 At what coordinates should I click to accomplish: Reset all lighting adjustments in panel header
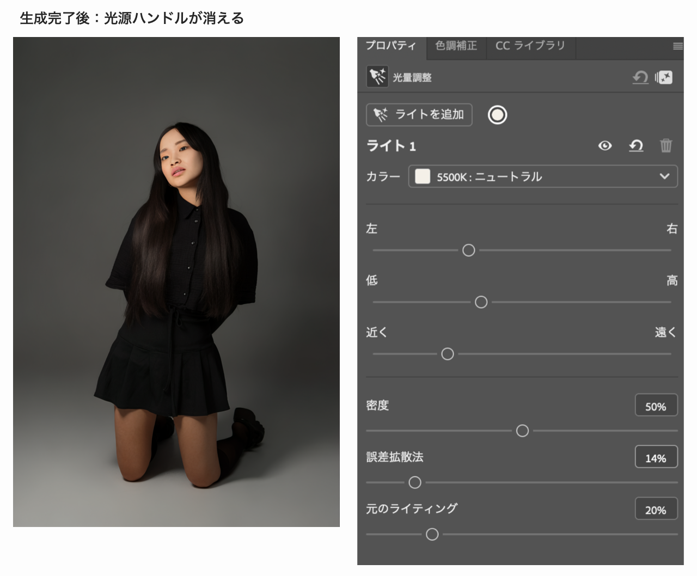coord(640,78)
